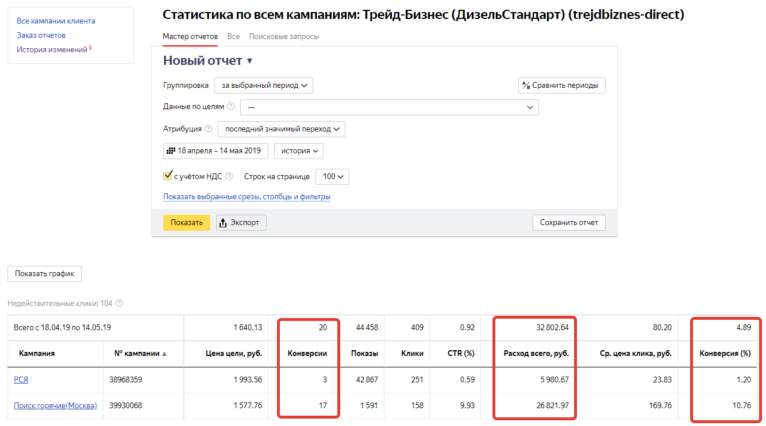Select campaign number 39930068 cell
Viewport: 766px width, 426px height.
125,405
